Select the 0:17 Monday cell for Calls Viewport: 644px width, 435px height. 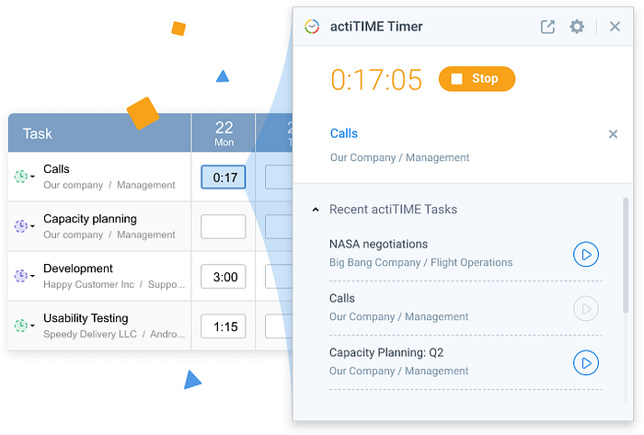pyautogui.click(x=224, y=177)
